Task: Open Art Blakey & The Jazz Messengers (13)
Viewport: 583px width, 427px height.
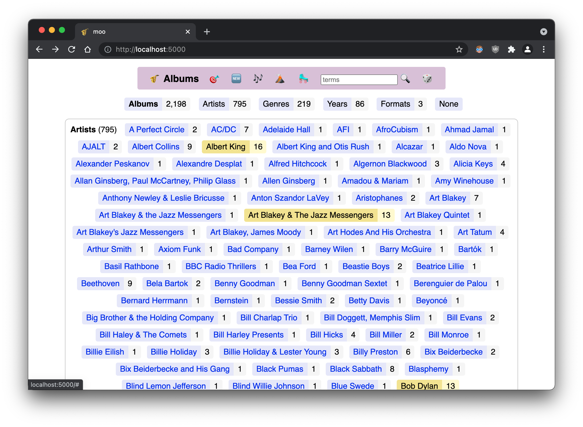Action: click(x=311, y=215)
